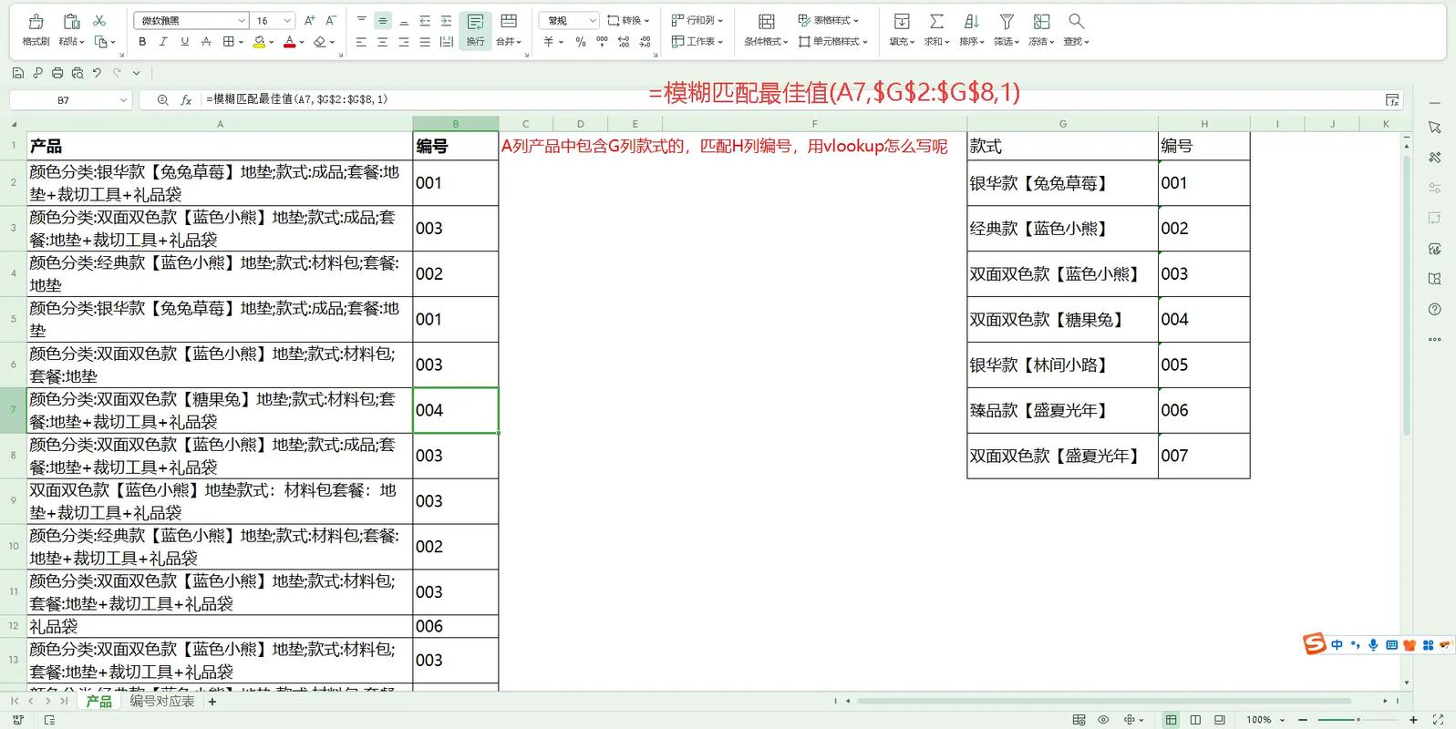Click the thousands separator icon
Viewport: 1456px width, 729px height.
tap(602, 42)
